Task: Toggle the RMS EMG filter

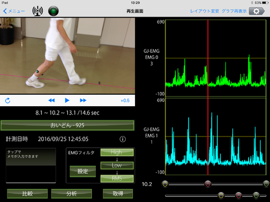Action: point(117,178)
